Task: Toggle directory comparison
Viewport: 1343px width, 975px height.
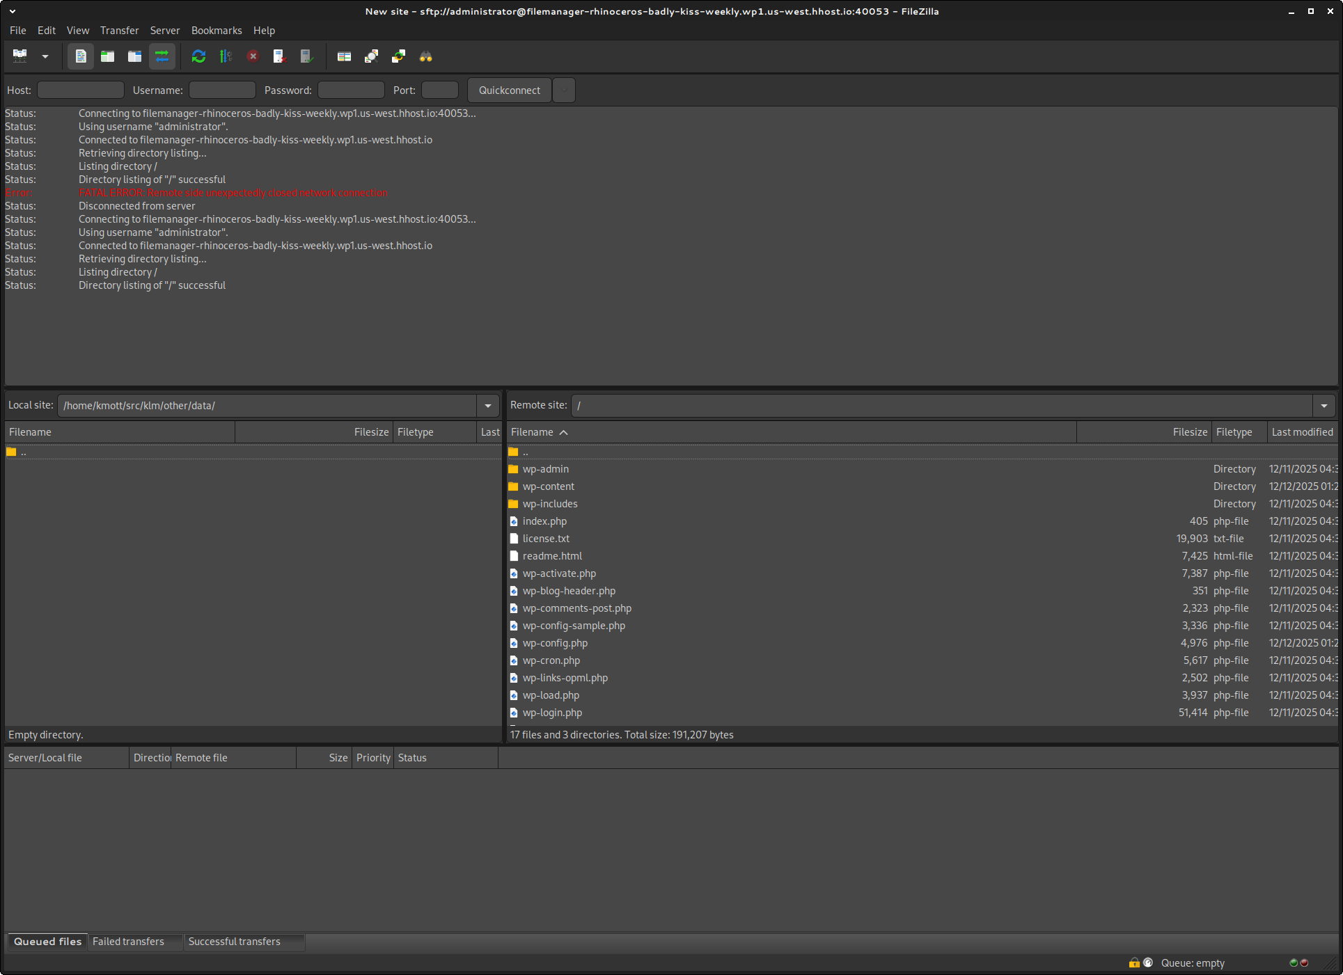Action: pos(372,56)
